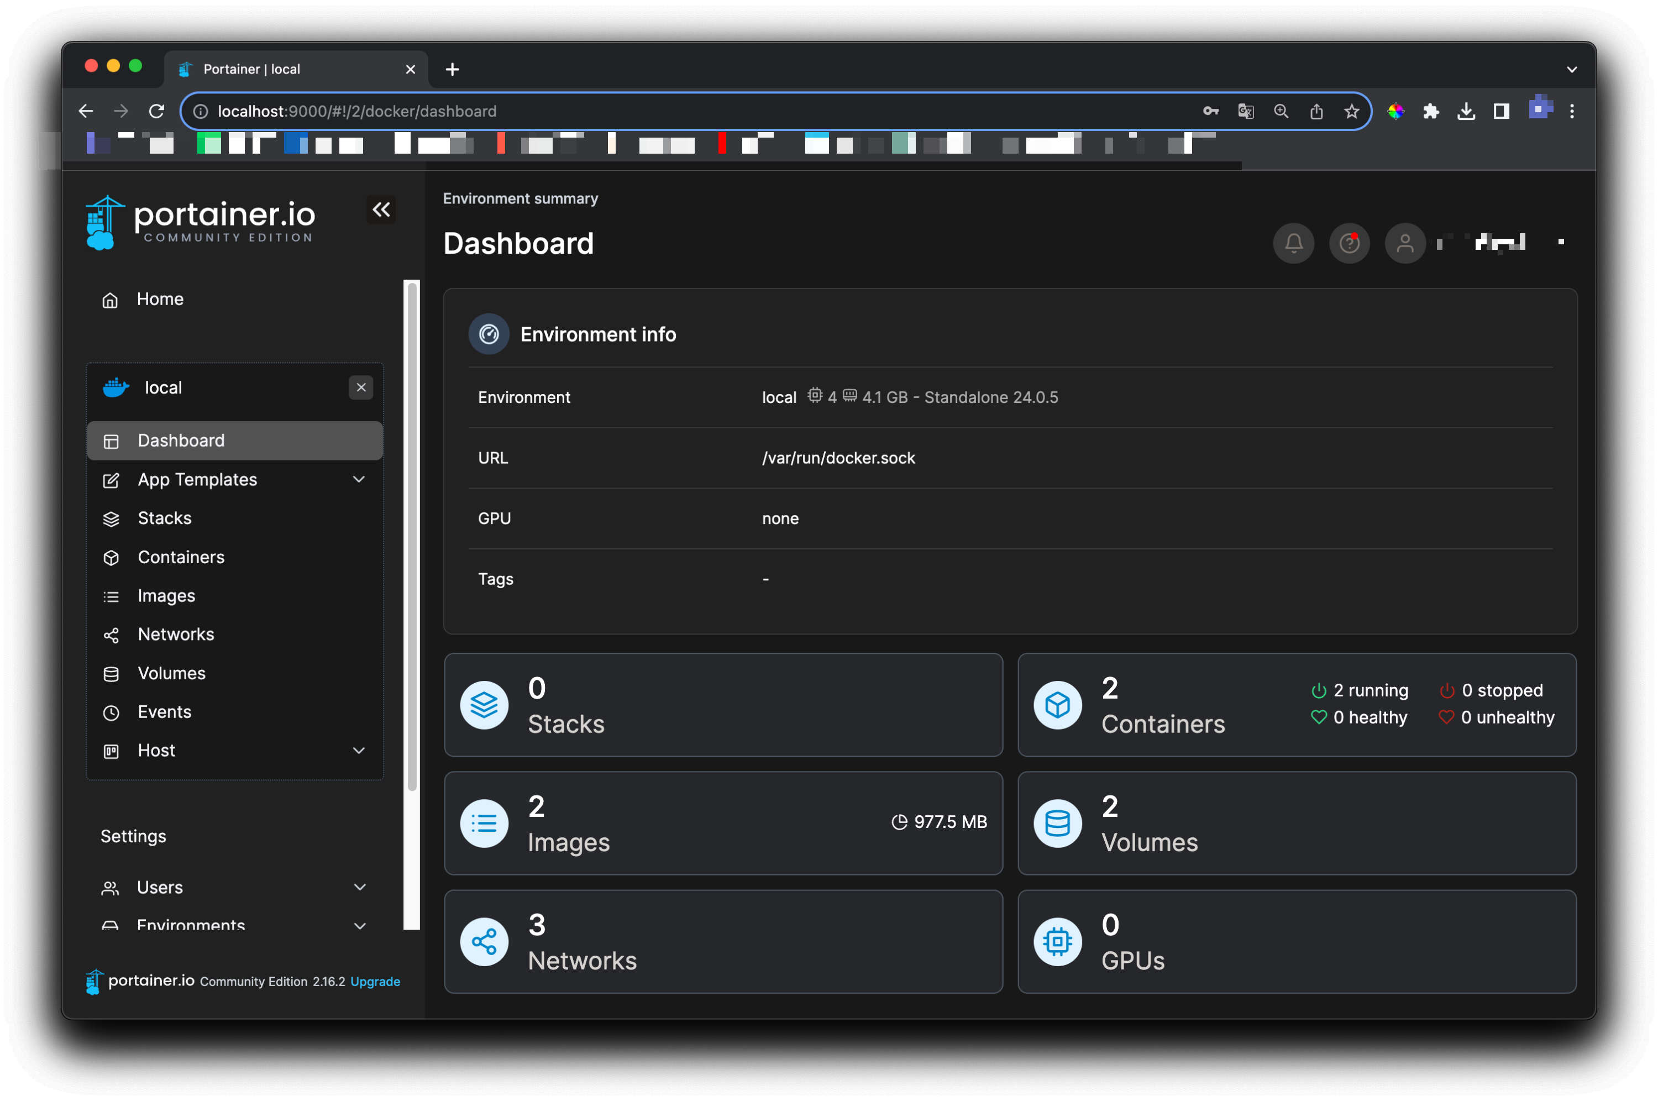Click the Stacks tile layers icon
Viewport: 1658px width, 1101px height.
pos(484,705)
